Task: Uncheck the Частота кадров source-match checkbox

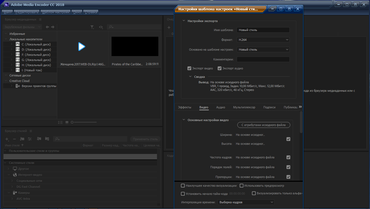Action: [x=288, y=157]
